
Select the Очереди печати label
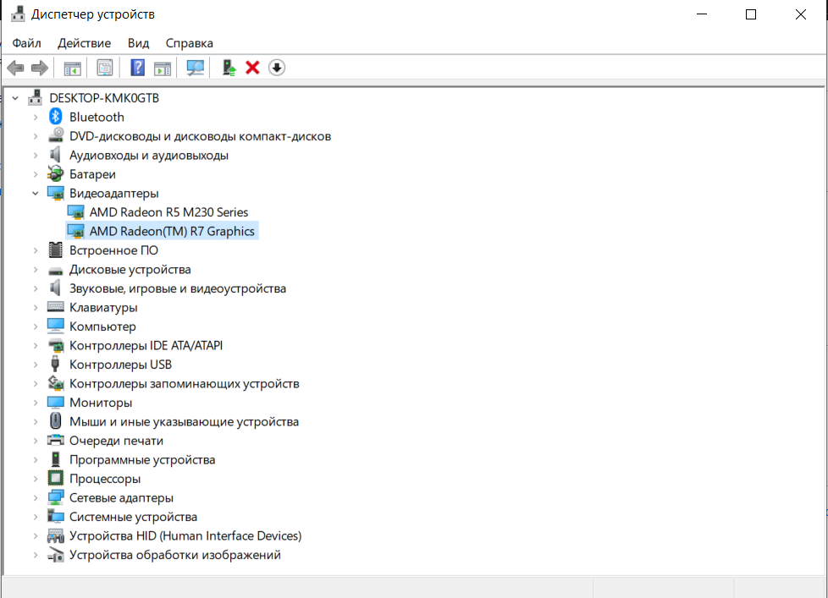pos(116,441)
